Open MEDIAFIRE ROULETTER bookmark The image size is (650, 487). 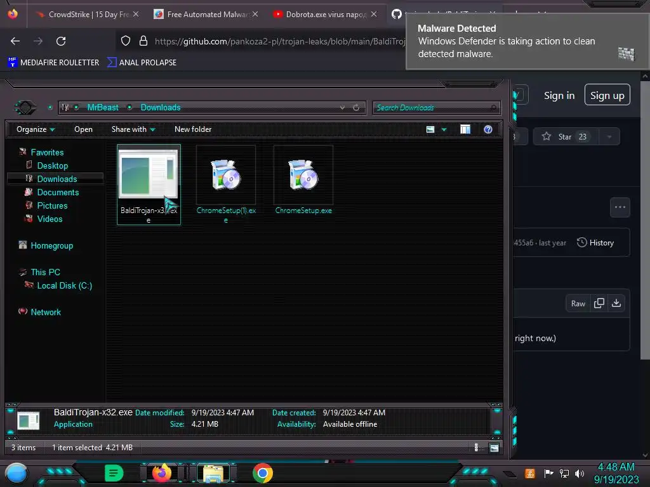53,63
